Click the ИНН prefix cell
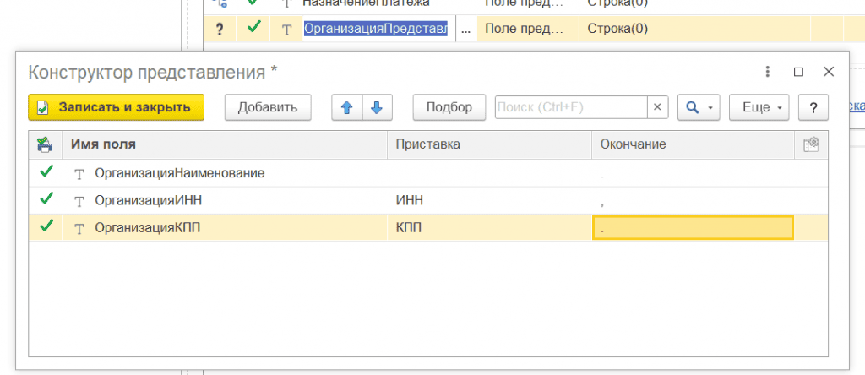 tap(489, 200)
